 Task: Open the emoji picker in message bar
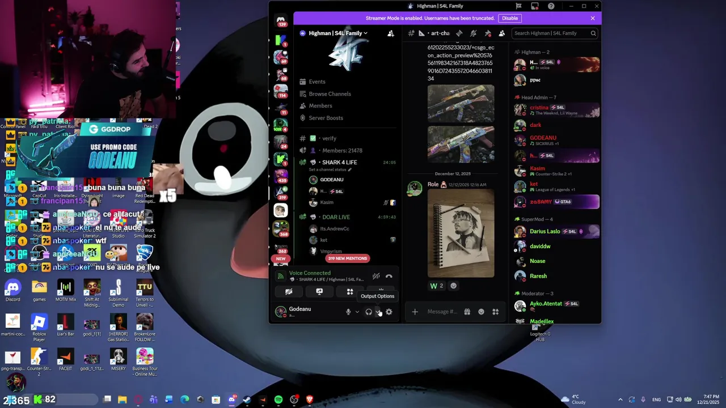tap(481, 312)
